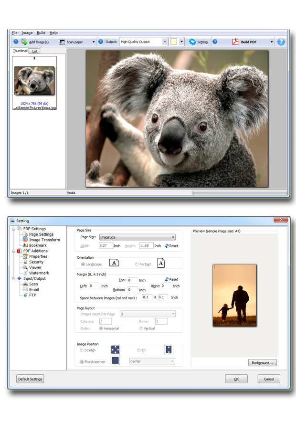
Task: Select the Koala thumbnail image
Action: pyautogui.click(x=34, y=81)
